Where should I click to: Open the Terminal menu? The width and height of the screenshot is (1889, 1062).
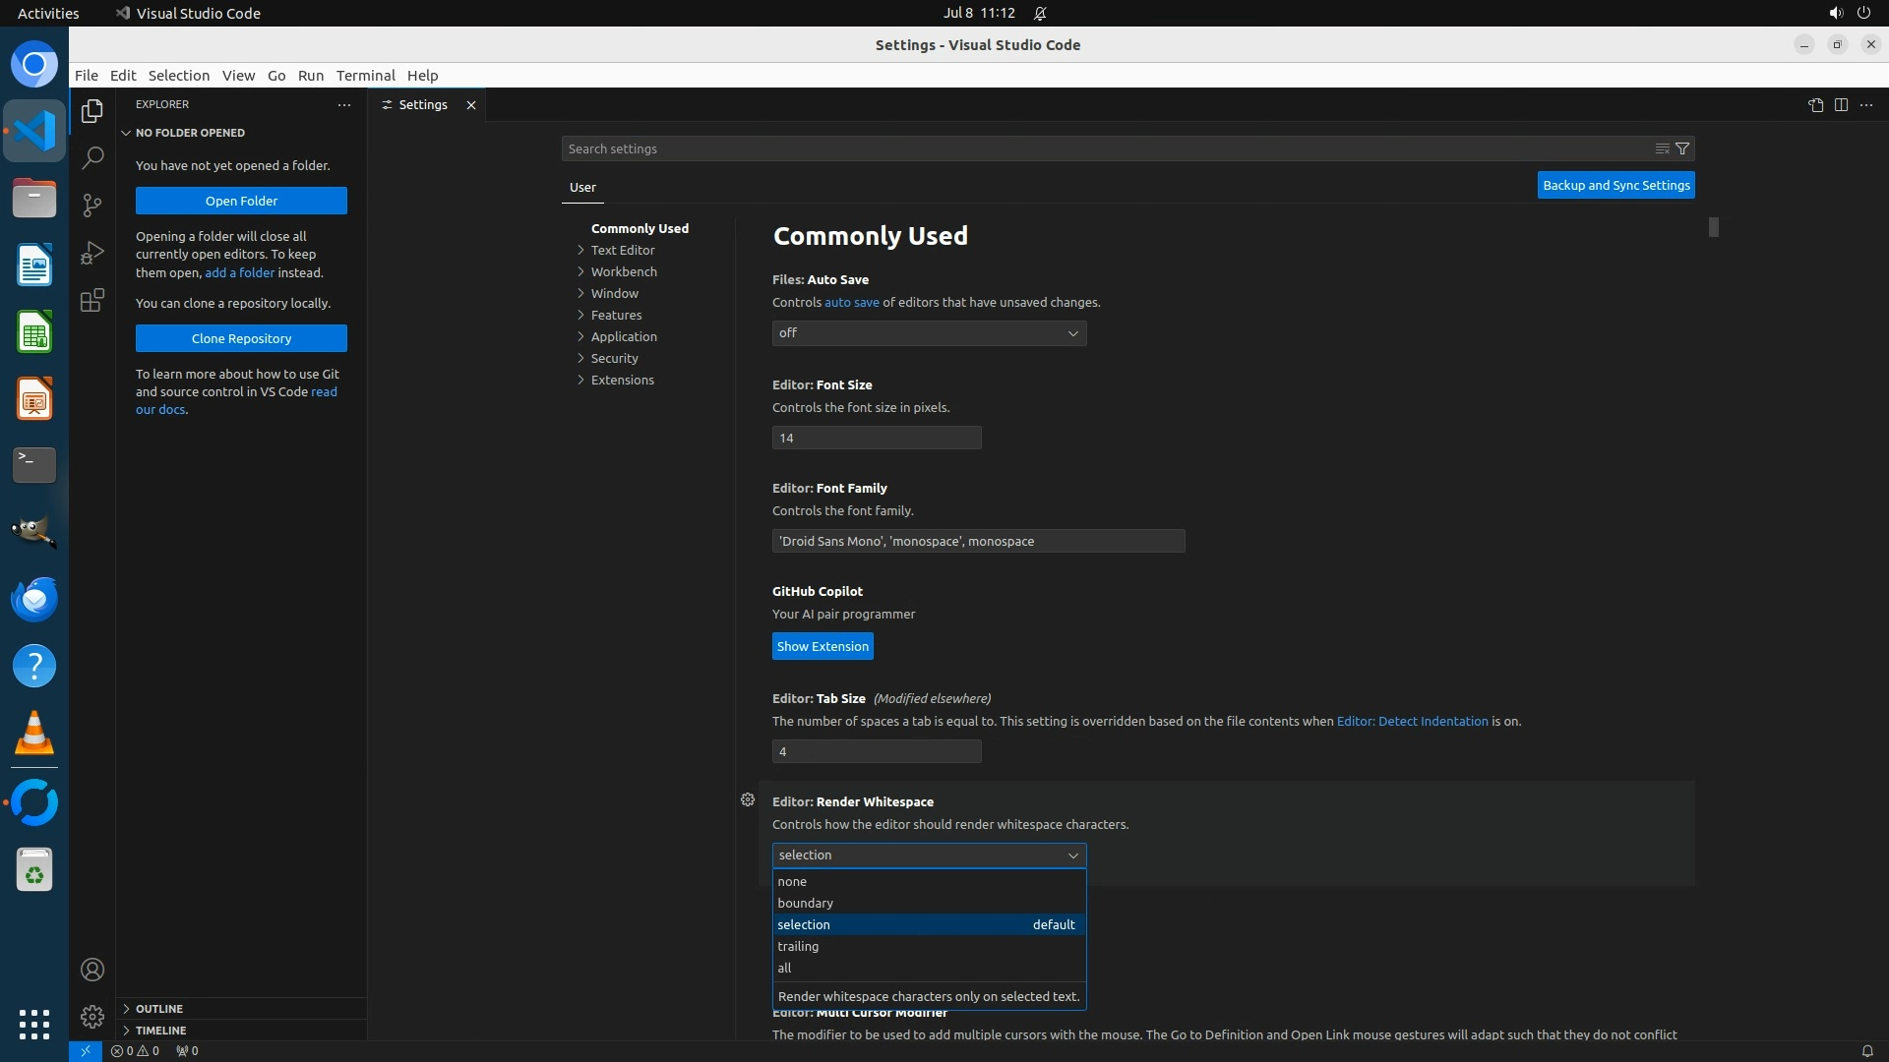pos(365,76)
